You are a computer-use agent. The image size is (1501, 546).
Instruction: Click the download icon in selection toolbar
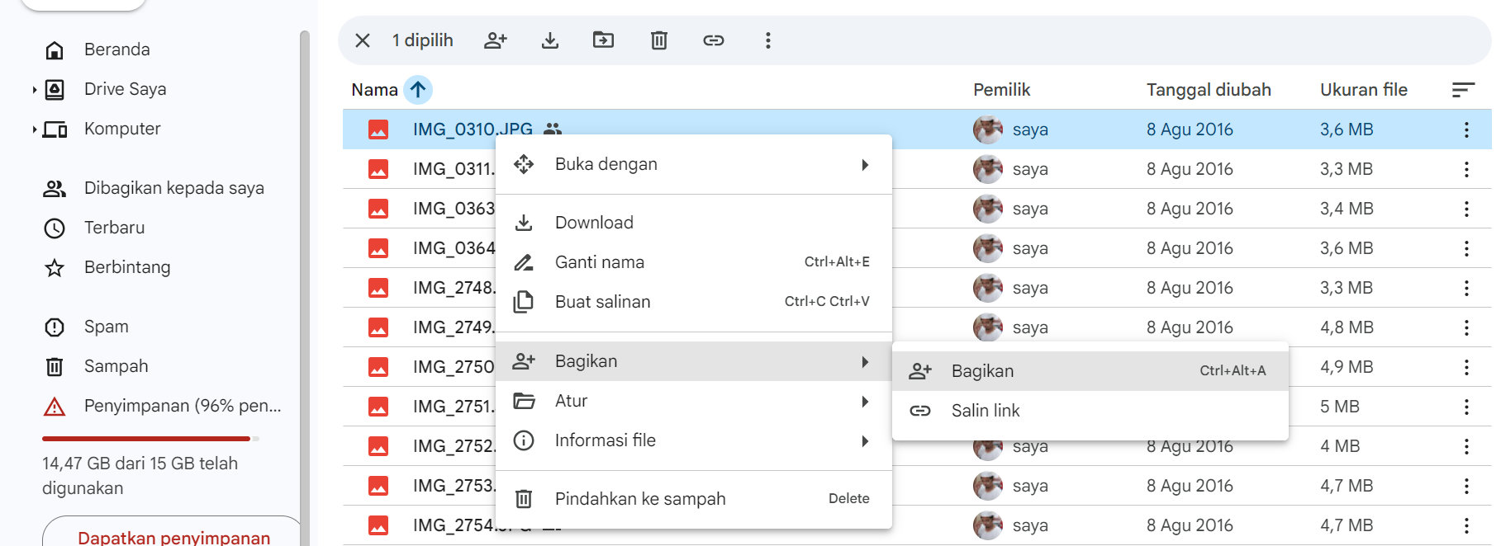tap(550, 40)
